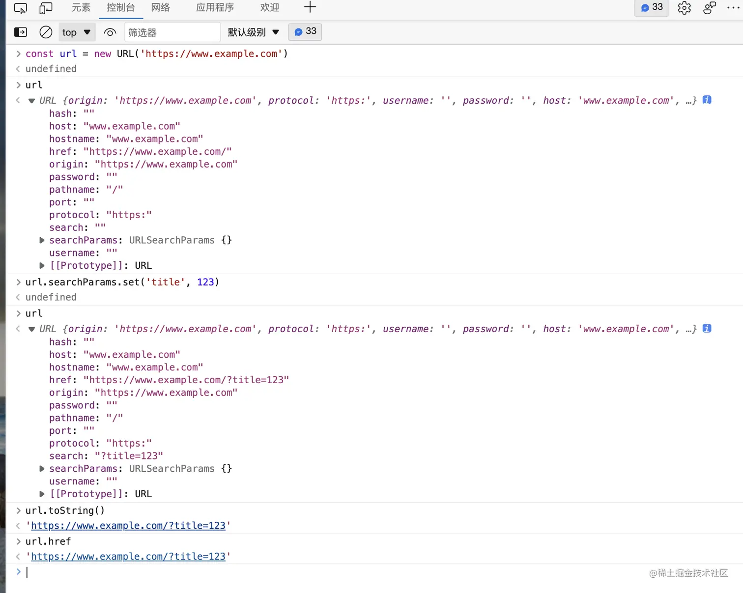Image resolution: width=743 pixels, height=593 pixels.
Task: Open the 默认级别 log level dropdown
Action: (x=254, y=32)
